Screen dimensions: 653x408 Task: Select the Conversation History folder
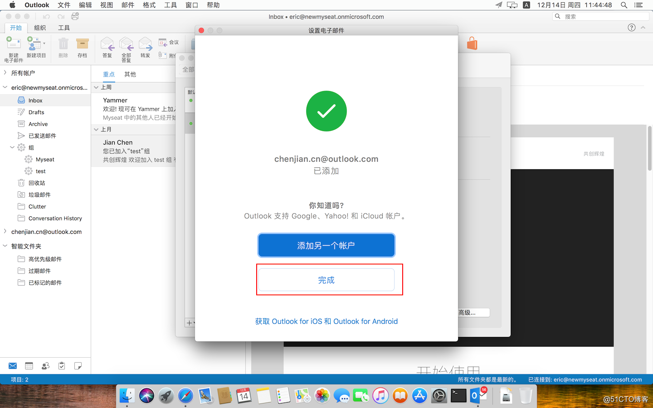click(45, 218)
